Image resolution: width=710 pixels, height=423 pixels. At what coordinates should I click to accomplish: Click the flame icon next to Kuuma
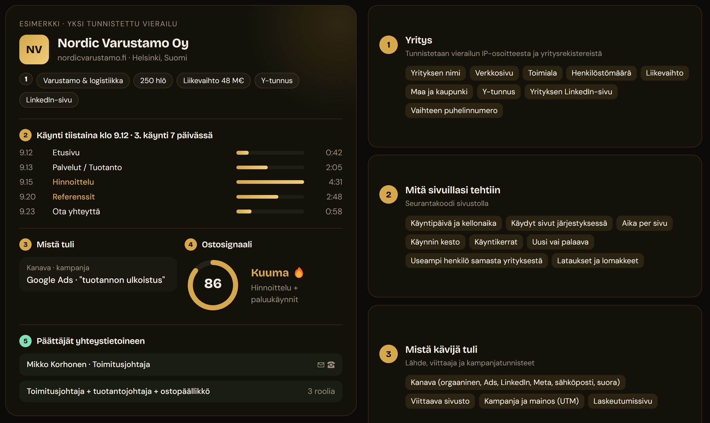(x=299, y=272)
